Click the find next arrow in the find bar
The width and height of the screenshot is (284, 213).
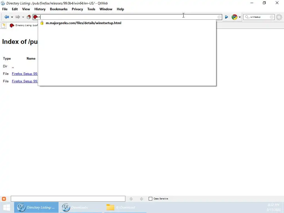click(141, 199)
